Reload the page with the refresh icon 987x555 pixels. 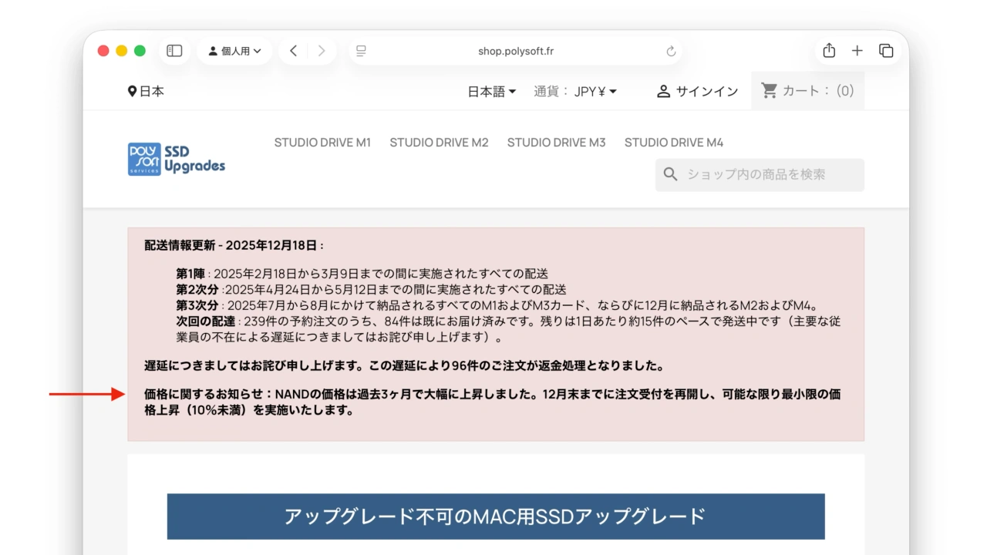click(x=671, y=52)
